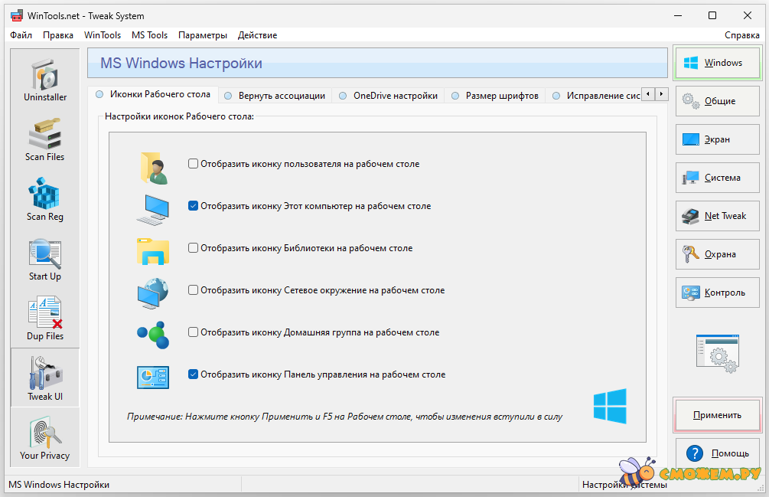769x497 pixels.
Task: Select the Общие category button
Action: pos(718,101)
